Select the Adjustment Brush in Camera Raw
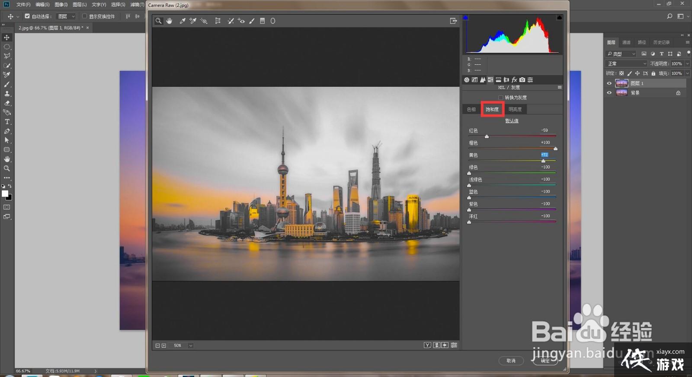This screenshot has width=692, height=377. click(252, 21)
